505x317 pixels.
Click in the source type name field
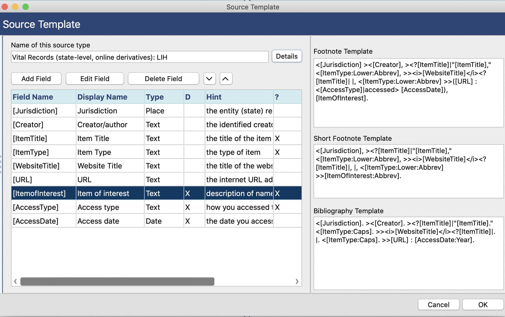point(139,57)
